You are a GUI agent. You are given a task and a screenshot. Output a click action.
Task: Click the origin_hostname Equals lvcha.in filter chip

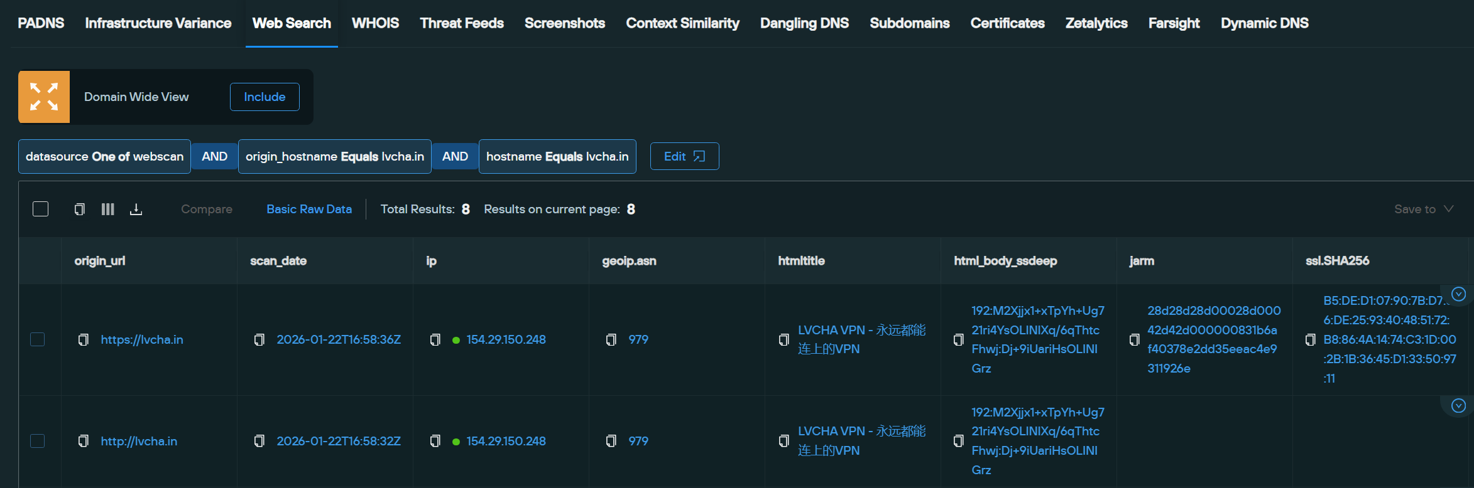[x=335, y=156]
